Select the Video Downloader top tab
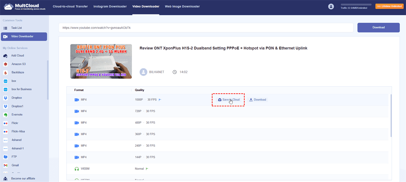This screenshot has width=406, height=182. pos(146,6)
